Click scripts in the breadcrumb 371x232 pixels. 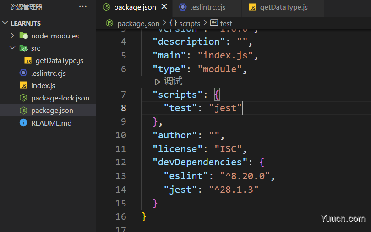point(190,24)
